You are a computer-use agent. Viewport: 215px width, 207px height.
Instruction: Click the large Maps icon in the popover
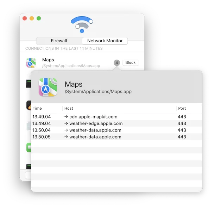pyautogui.click(x=48, y=87)
